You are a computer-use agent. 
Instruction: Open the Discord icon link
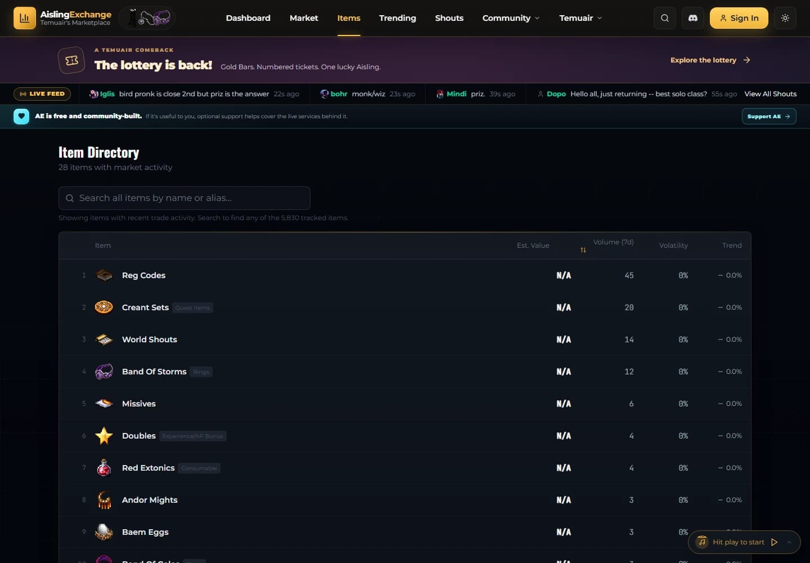[693, 18]
